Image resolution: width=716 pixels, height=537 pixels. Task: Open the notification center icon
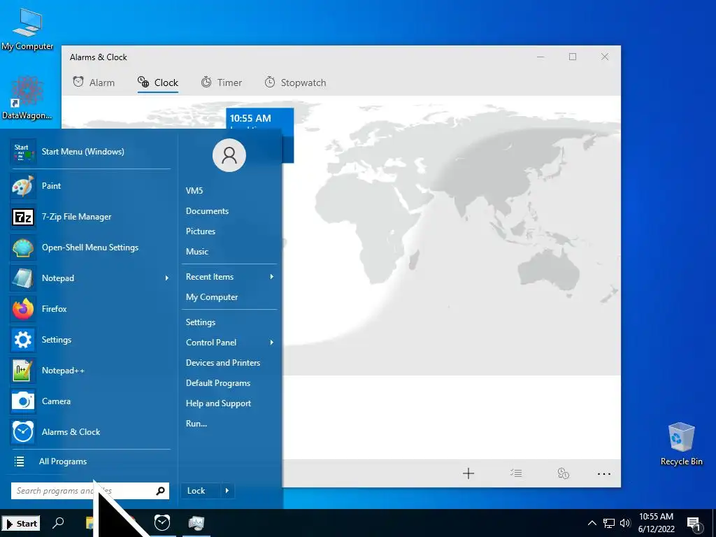(694, 523)
